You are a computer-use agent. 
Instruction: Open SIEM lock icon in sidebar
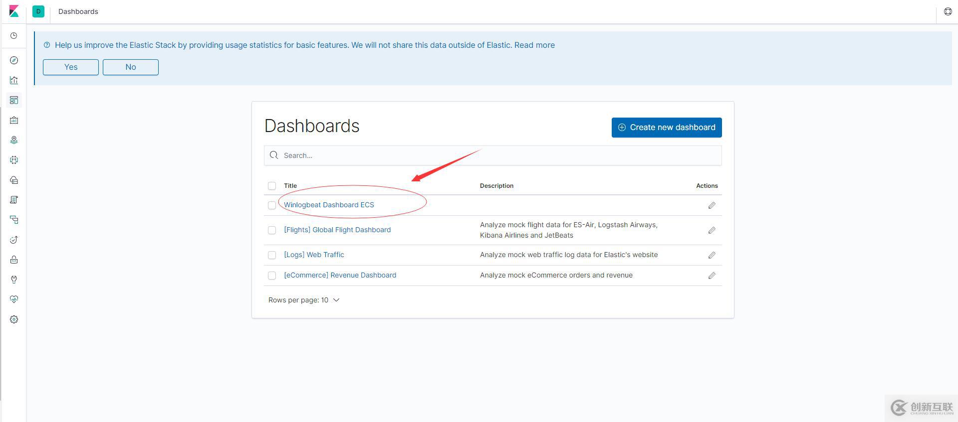(x=14, y=260)
